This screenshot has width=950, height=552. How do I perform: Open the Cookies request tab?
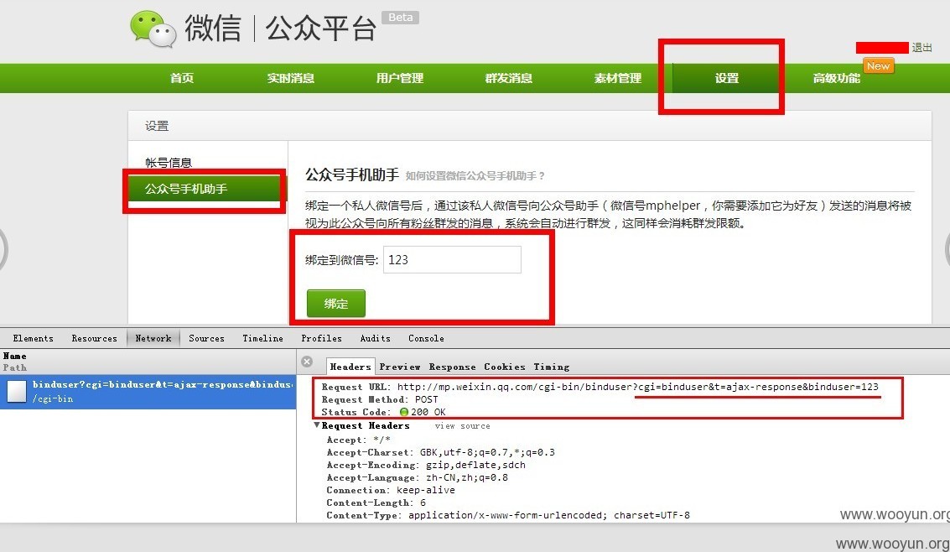click(505, 367)
